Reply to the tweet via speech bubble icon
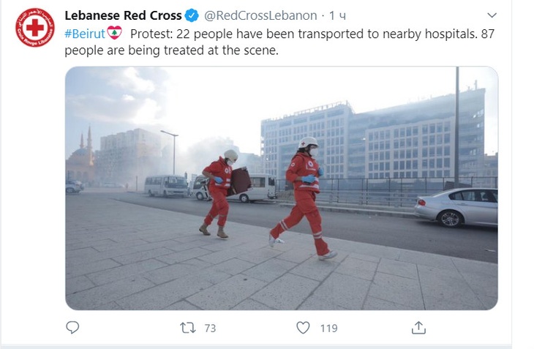The image size is (534, 349). pyautogui.click(x=72, y=328)
